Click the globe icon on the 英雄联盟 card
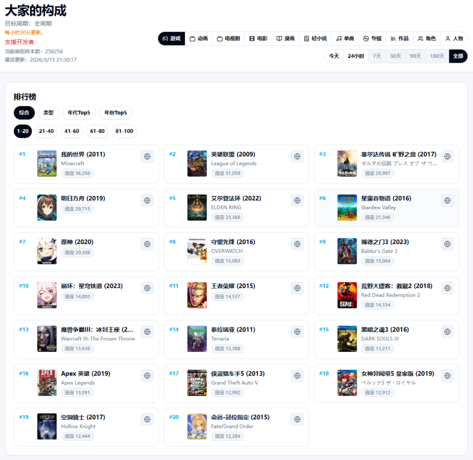473x460 pixels. point(297,156)
